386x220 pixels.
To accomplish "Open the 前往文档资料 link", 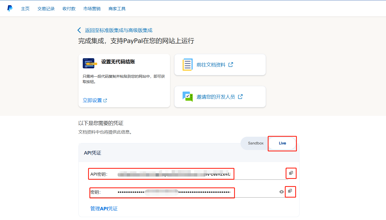I will [211, 65].
